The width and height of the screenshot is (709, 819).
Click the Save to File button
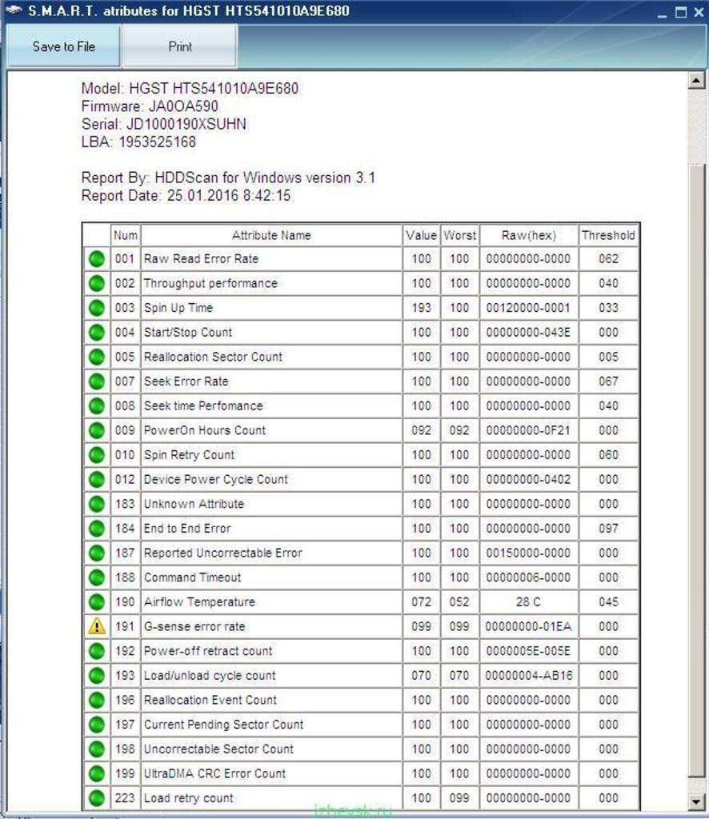point(63,46)
